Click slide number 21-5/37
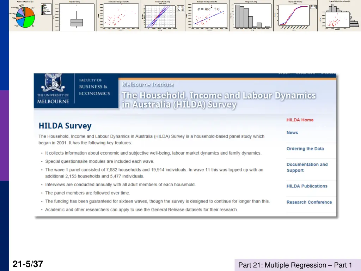 tap(28, 264)
